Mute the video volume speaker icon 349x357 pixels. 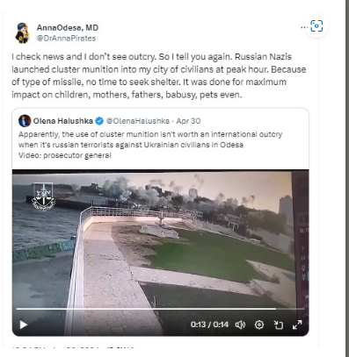pyautogui.click(x=240, y=325)
